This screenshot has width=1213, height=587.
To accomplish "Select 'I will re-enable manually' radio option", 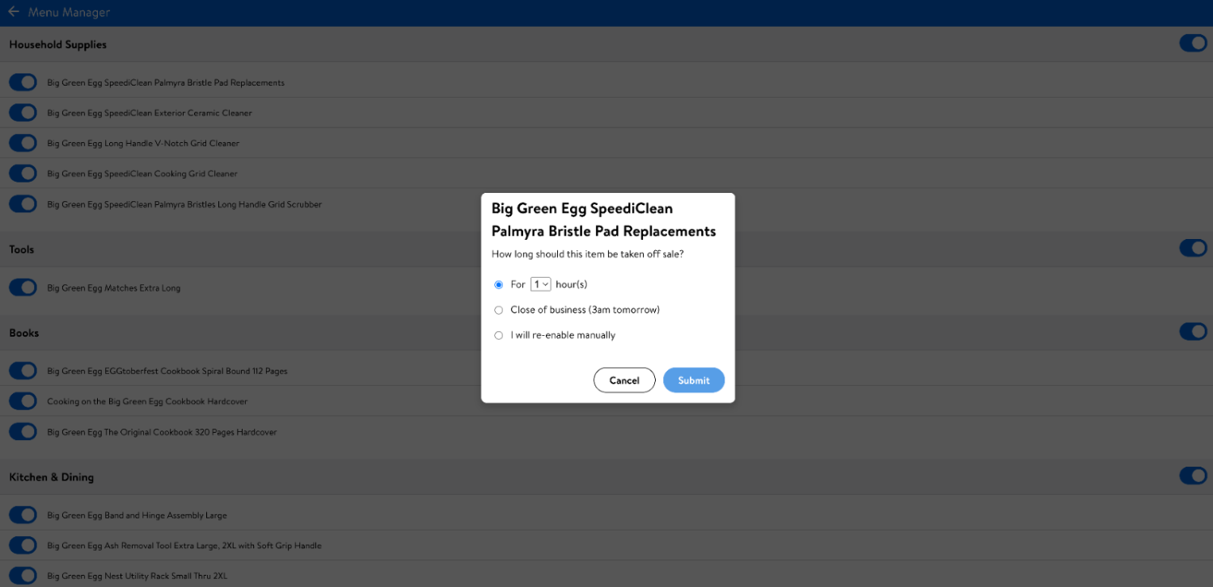I will 498,335.
